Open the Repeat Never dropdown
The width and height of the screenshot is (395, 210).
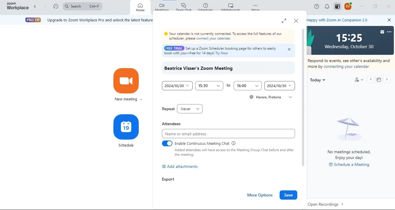point(190,109)
